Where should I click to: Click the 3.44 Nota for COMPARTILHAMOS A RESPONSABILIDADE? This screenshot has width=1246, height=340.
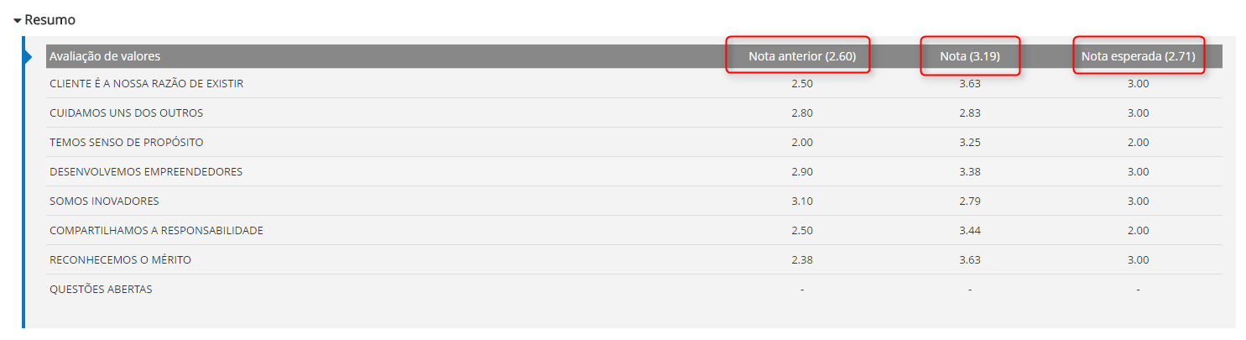point(970,230)
